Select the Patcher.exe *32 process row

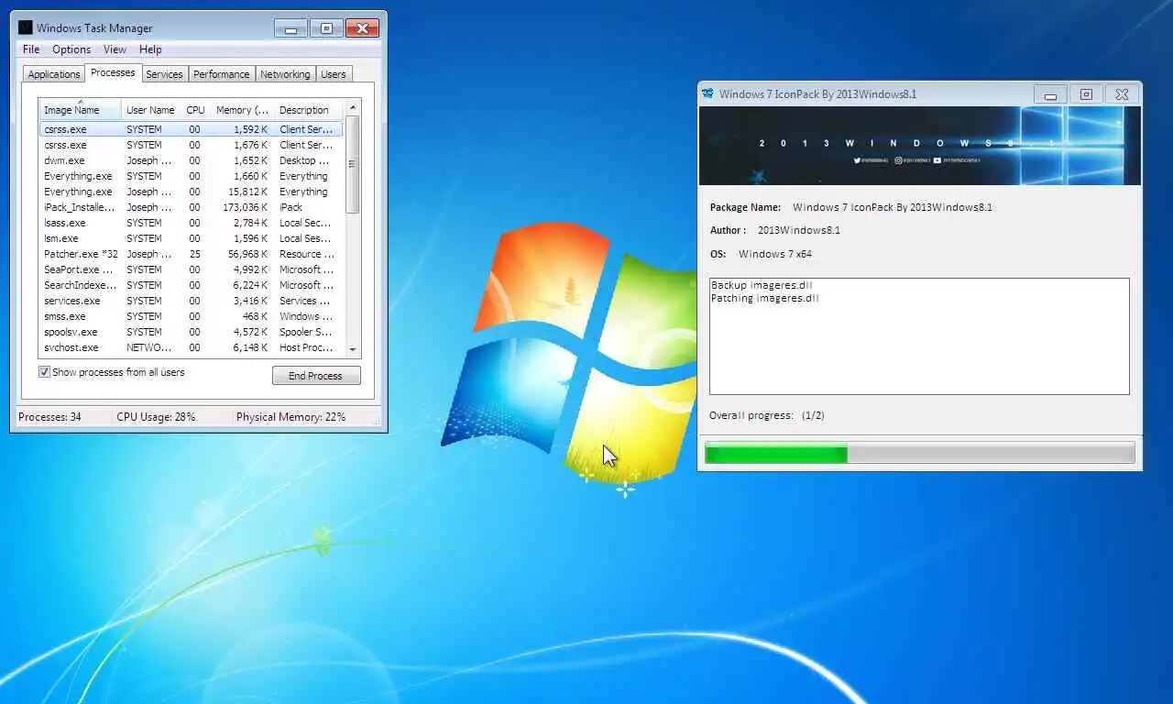coord(191,254)
